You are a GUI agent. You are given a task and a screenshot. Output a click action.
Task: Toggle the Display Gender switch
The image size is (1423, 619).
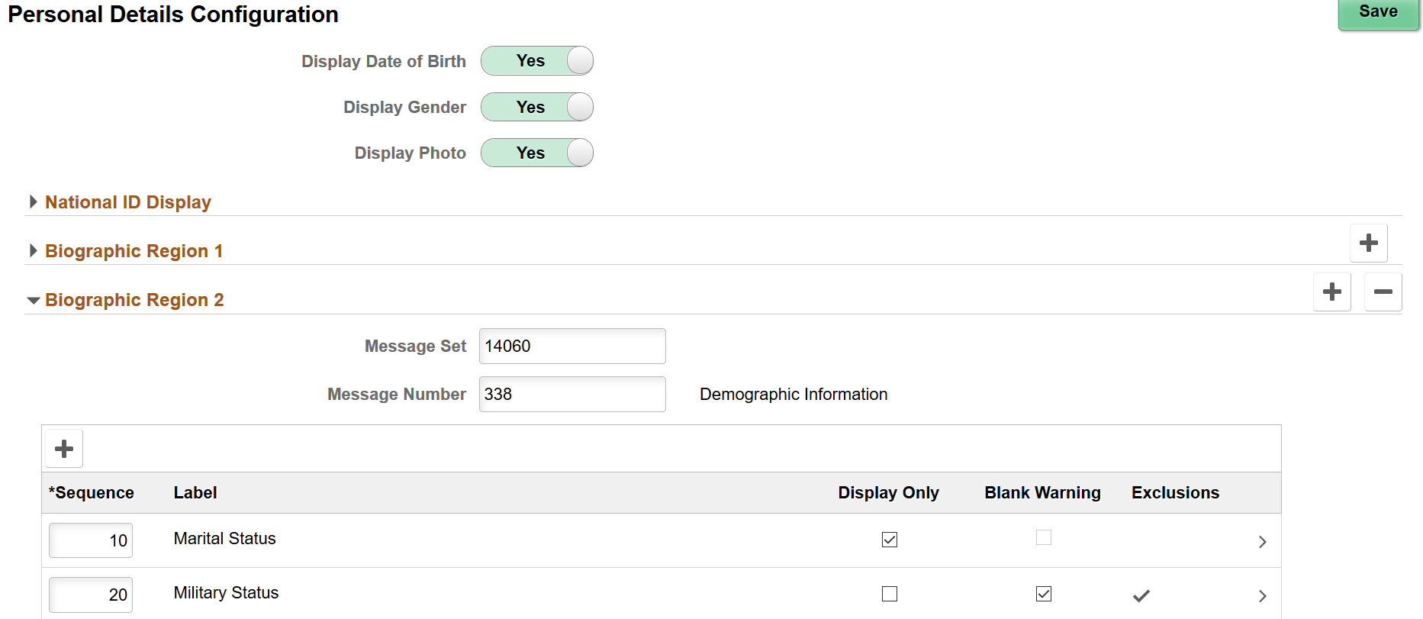tap(536, 107)
